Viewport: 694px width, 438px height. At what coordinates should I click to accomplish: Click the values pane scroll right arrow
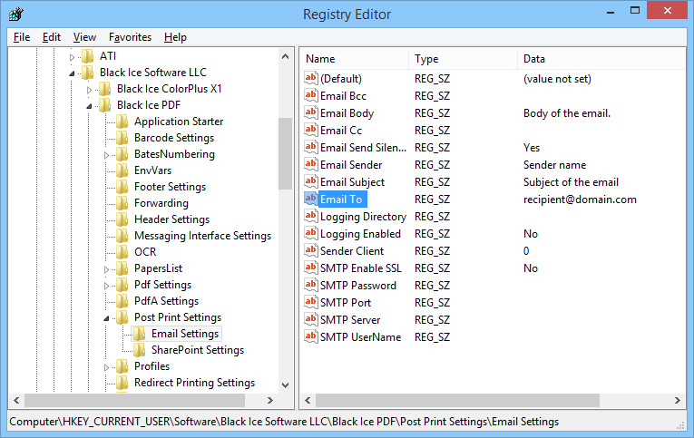(x=677, y=401)
